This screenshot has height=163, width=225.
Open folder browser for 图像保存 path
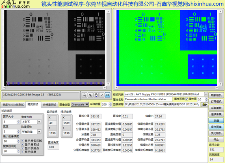pyautogui.click(x=204, y=105)
